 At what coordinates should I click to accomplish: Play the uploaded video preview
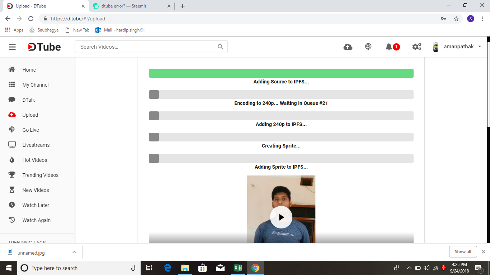click(x=281, y=217)
